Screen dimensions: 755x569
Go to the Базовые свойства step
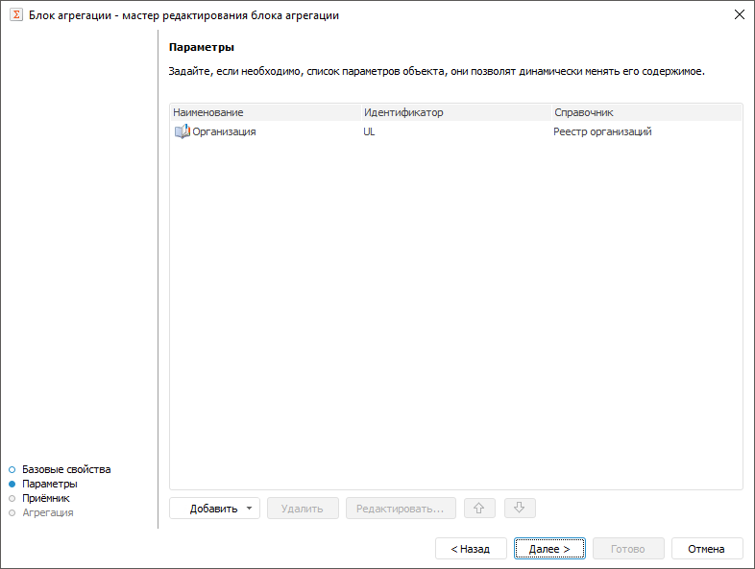point(66,469)
